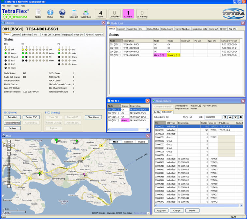Click the 4 Nodes counter tile
The height and width of the screenshot is (219, 247).
point(100,14)
